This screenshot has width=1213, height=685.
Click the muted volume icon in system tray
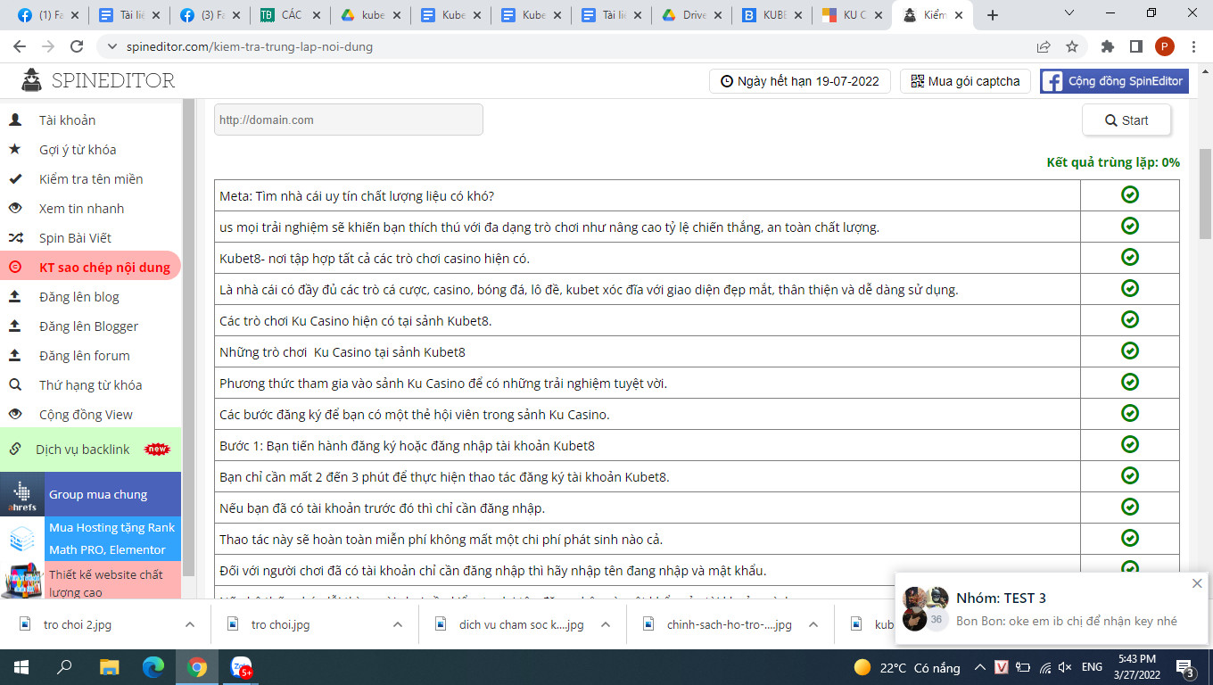tap(1064, 667)
